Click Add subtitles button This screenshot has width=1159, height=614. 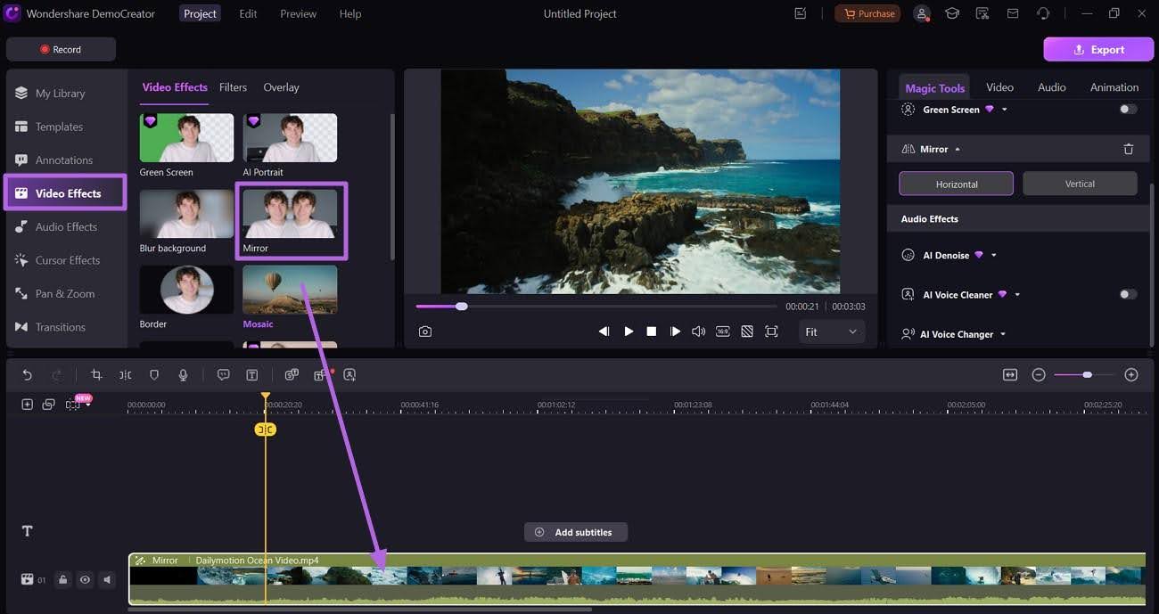[x=575, y=532]
